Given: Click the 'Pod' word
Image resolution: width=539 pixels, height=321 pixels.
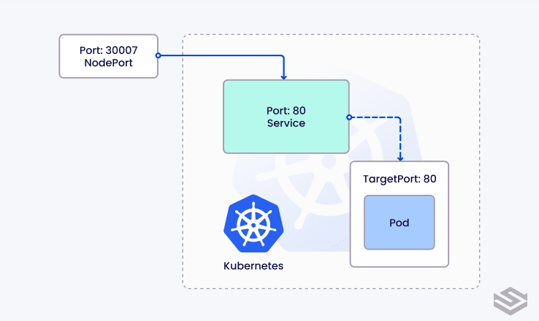Looking at the screenshot, I should coord(399,223).
